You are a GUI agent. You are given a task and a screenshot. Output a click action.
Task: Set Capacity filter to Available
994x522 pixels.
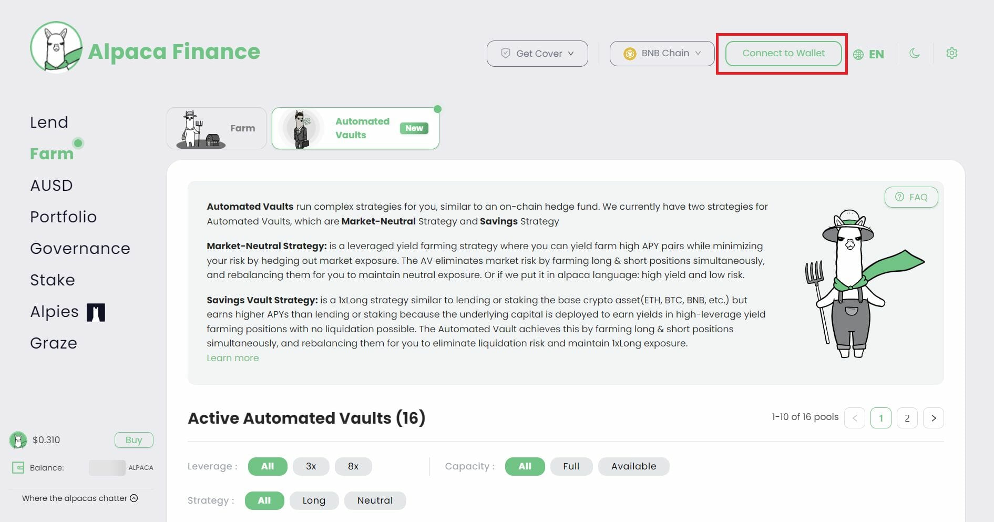click(x=634, y=466)
